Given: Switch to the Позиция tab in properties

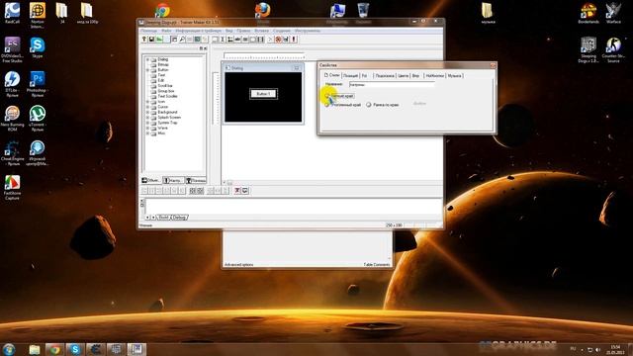Looking at the screenshot, I should [x=350, y=76].
